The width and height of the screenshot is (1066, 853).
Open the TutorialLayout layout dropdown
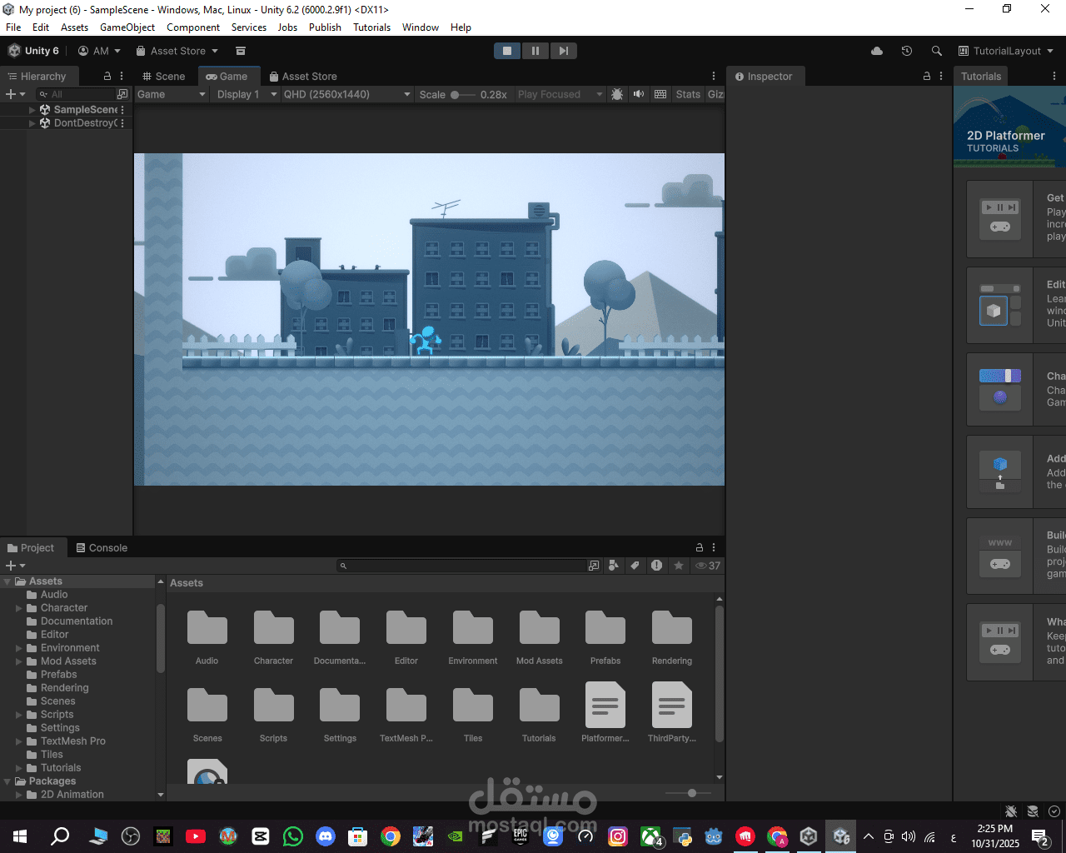(x=1006, y=51)
